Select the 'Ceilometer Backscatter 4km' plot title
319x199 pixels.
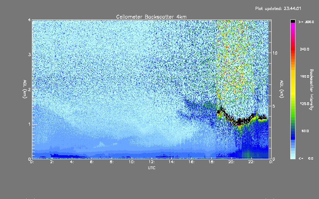[151, 17]
